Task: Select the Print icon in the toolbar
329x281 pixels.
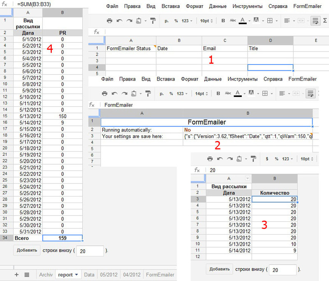Action: point(110,20)
